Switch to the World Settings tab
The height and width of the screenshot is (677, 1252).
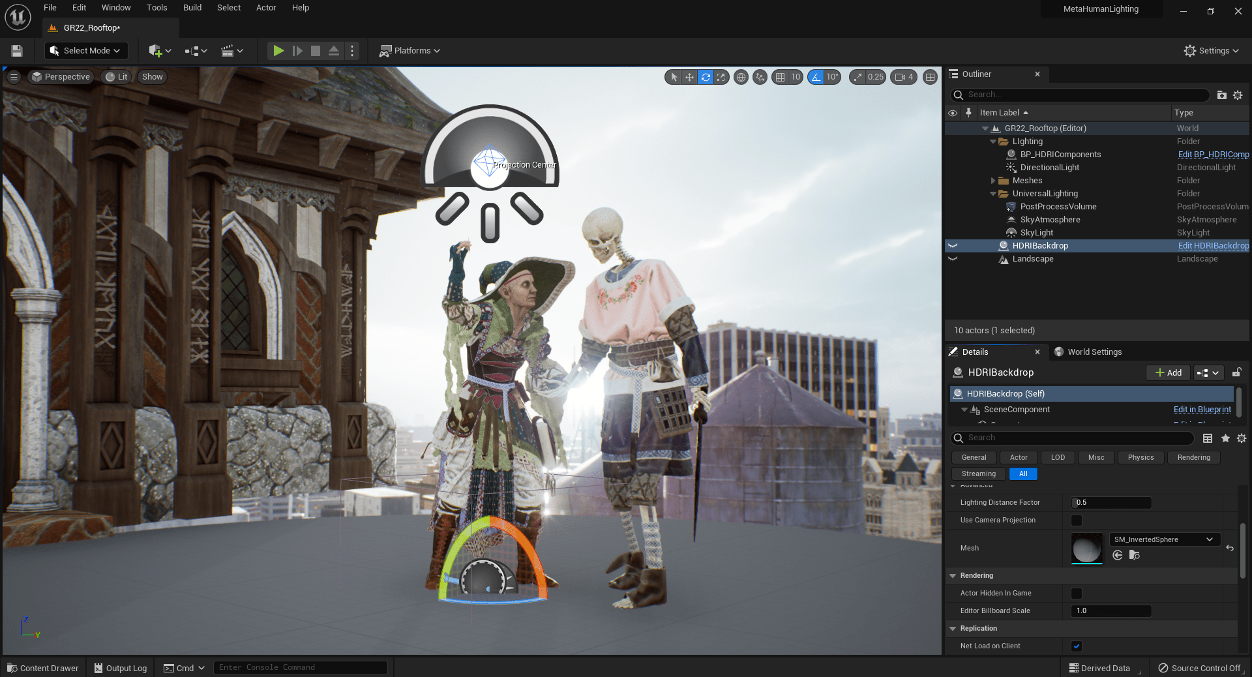tap(1094, 352)
